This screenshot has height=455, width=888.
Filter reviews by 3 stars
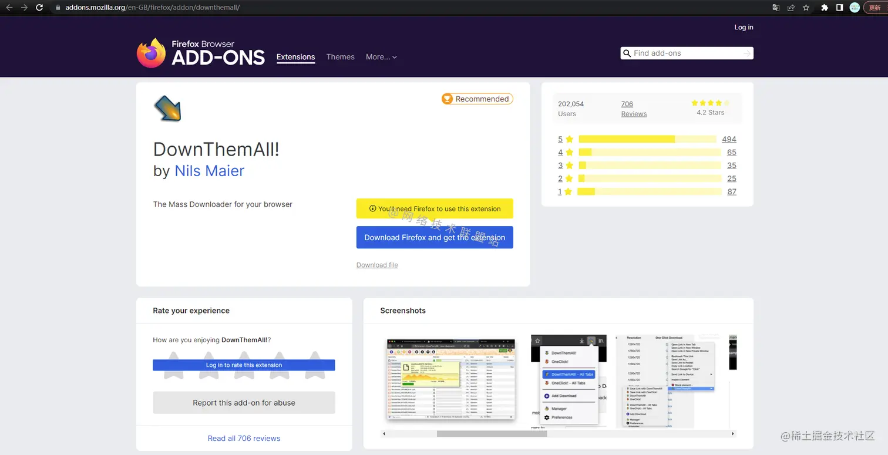566,166
